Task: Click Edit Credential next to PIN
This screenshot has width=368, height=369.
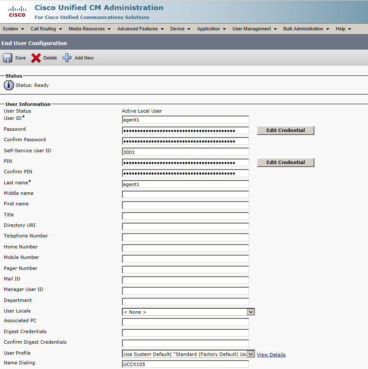Action: tap(286, 162)
